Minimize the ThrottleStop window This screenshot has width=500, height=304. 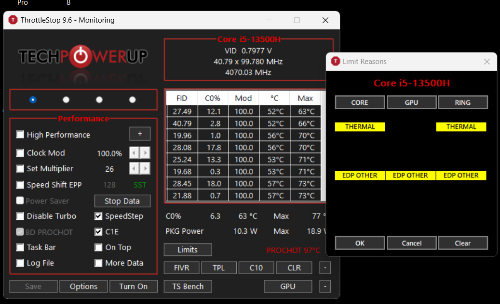coord(269,20)
